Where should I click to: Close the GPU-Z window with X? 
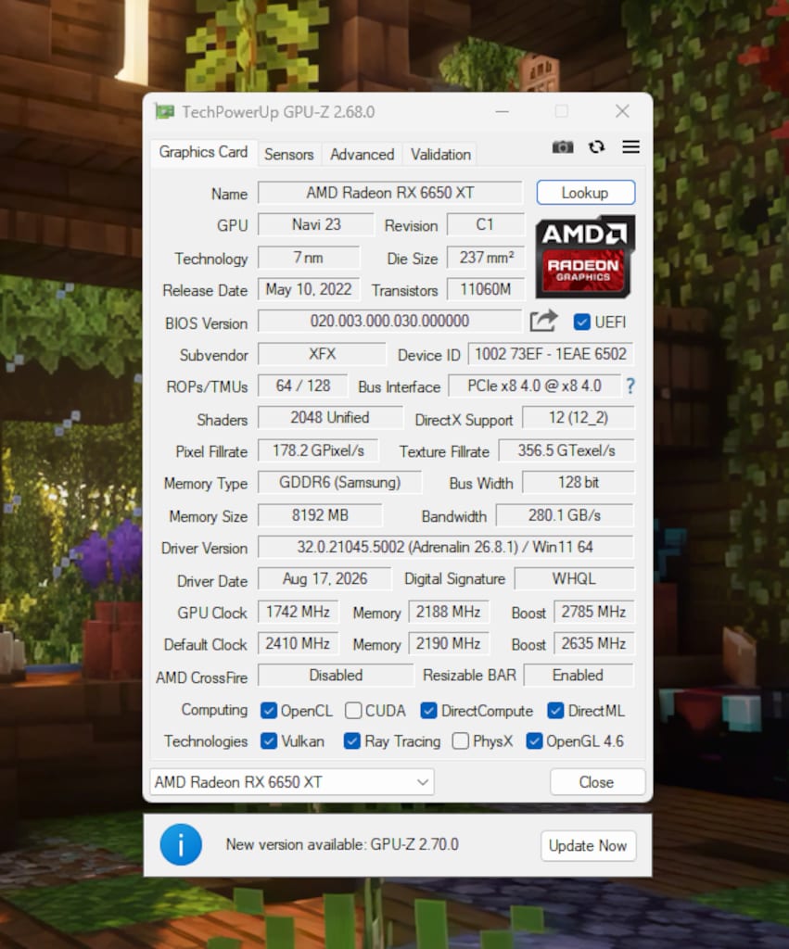click(x=622, y=111)
